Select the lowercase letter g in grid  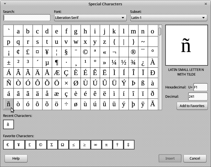pyautogui.click(x=76, y=31)
